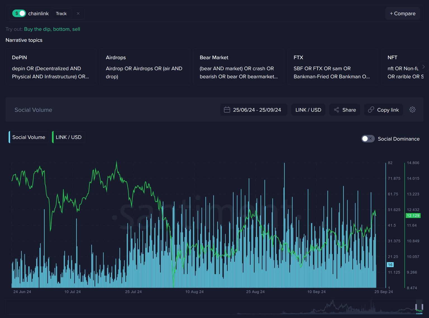The image size is (429, 318).
Task: Click the Track button next to chainlink
Action: tap(61, 13)
